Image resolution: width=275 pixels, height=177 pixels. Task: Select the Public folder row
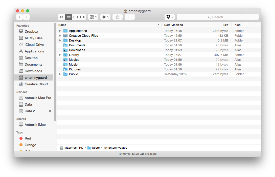159,74
